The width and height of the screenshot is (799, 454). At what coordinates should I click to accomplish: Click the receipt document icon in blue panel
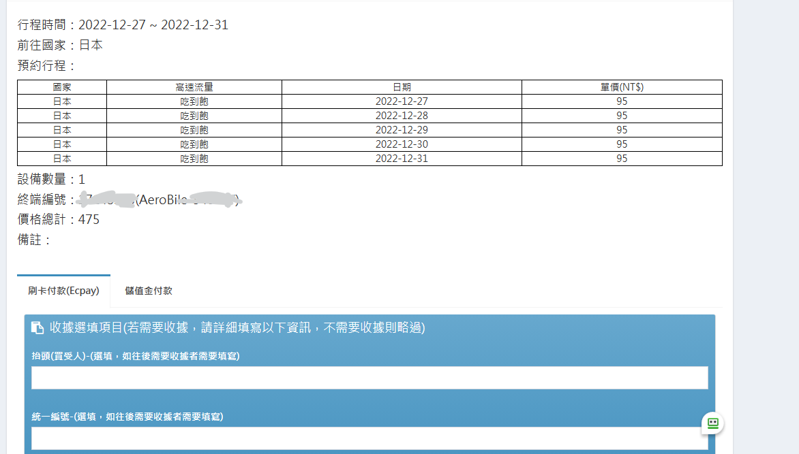37,328
